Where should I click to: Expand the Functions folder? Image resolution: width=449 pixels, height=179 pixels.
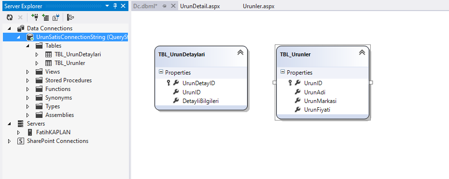(28, 89)
